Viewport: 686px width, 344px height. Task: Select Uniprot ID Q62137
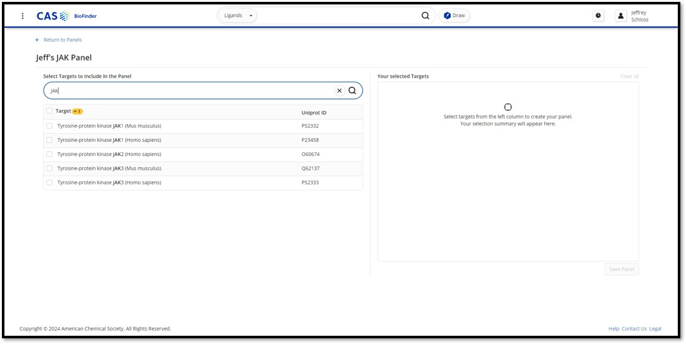click(x=310, y=169)
